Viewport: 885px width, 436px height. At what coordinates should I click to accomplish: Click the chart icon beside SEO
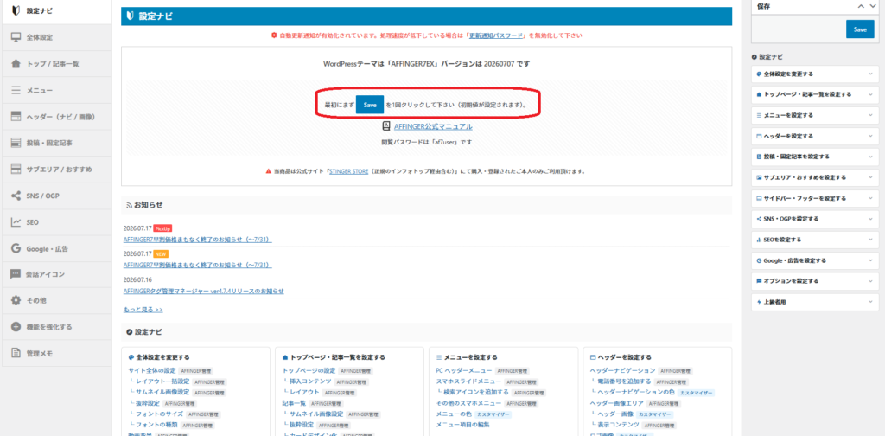pyautogui.click(x=16, y=222)
